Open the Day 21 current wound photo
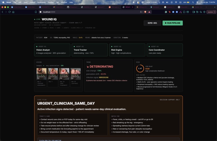Viewport: 217px width, 141px height. click(75, 74)
